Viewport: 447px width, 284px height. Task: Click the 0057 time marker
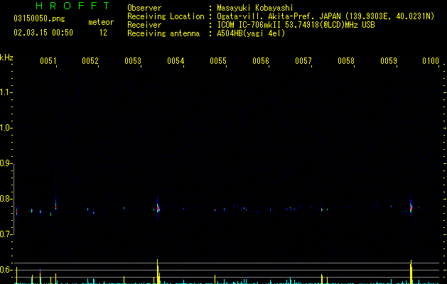(303, 61)
